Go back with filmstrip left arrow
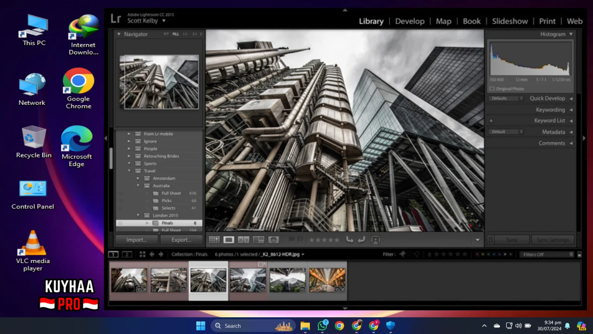 [151, 254]
